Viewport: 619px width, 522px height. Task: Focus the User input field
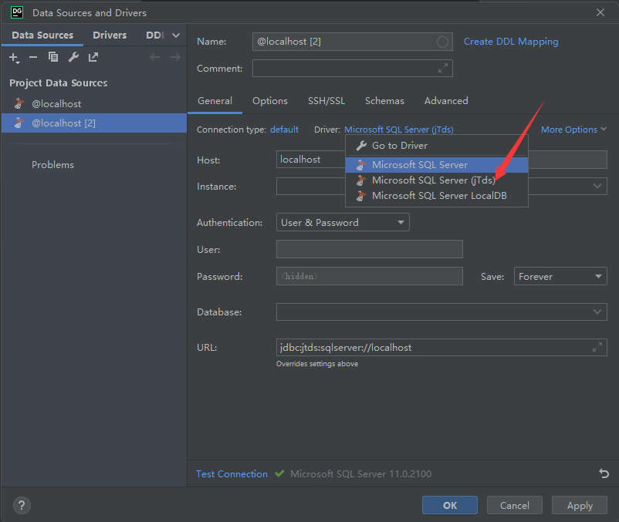pos(370,249)
